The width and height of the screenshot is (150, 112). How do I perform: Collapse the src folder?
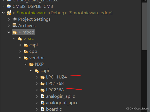pyautogui.click(x=14, y=39)
